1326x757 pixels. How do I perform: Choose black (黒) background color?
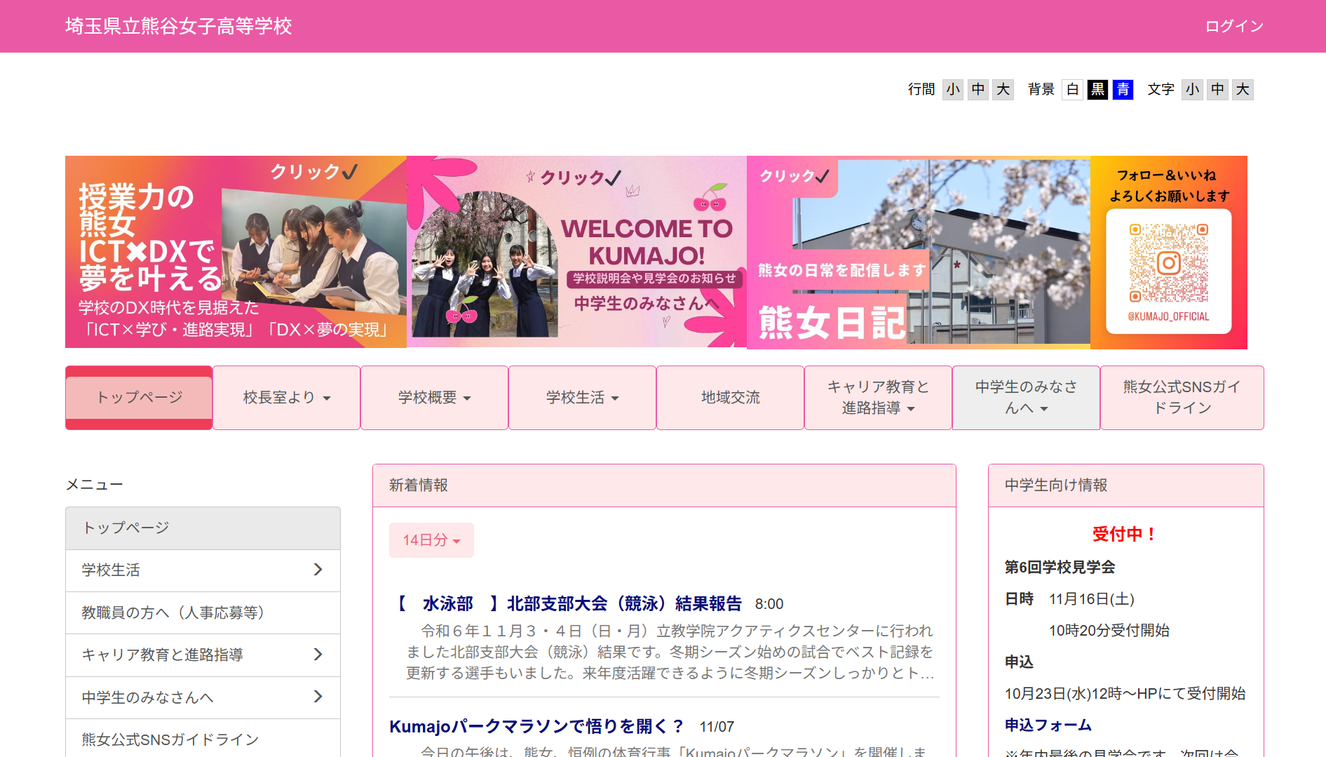click(x=1097, y=89)
